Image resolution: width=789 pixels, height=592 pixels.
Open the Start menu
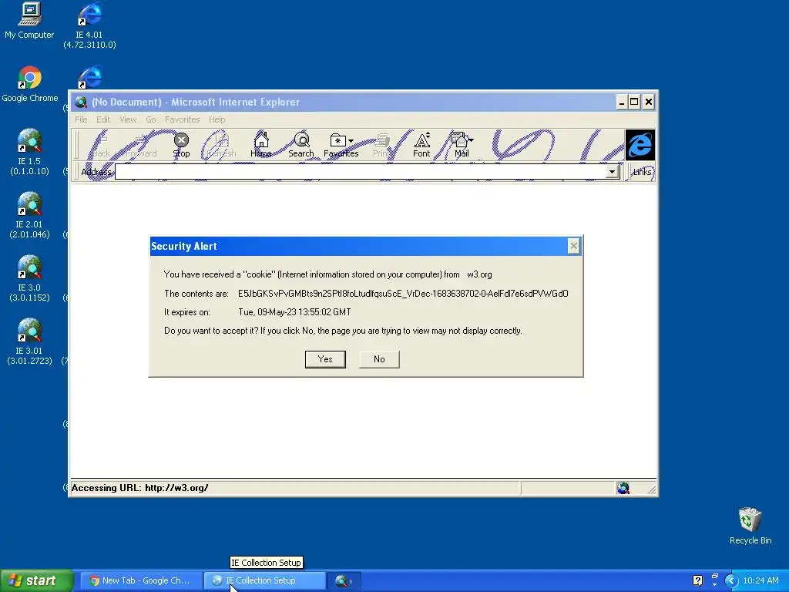[36, 580]
